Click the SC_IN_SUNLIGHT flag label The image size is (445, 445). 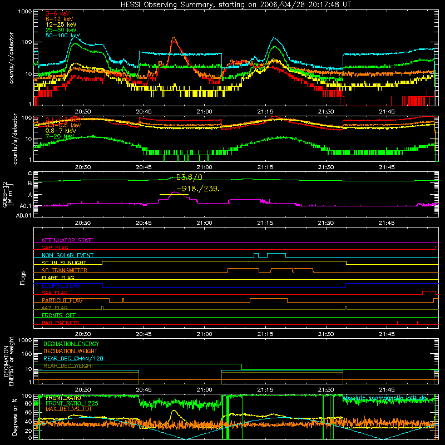click(64, 263)
